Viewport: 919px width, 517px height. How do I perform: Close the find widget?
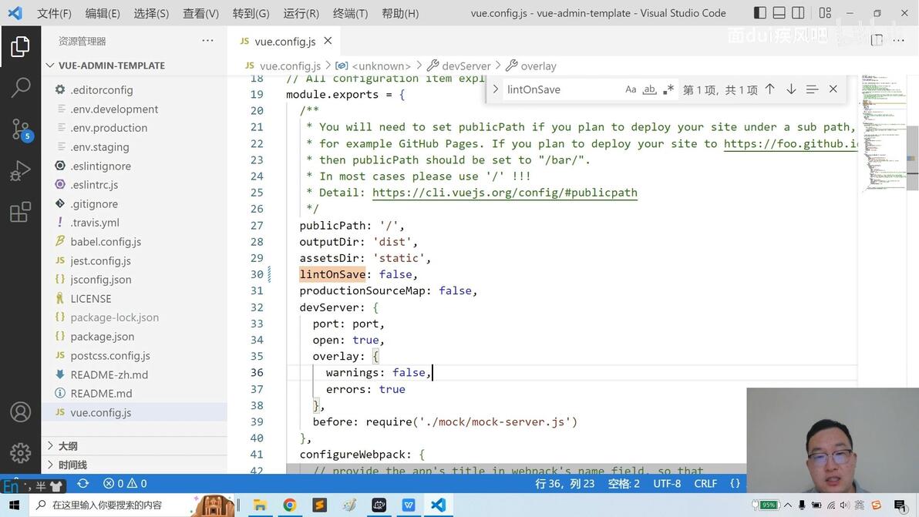point(833,89)
